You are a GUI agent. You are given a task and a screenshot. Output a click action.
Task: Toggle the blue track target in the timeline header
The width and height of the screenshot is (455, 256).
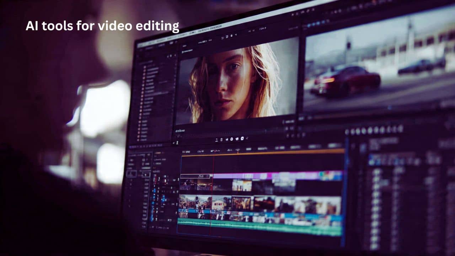tap(154, 191)
